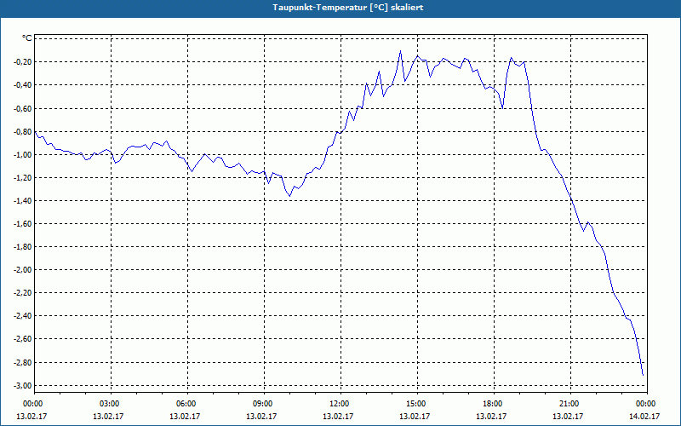681x426 pixels.
Task: Click the 21:00 time axis label
Action: tap(570, 404)
